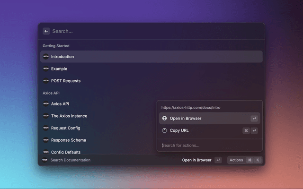The width and height of the screenshot is (303, 189).
Task: Open the POST Requests entry
Action: 66,81
